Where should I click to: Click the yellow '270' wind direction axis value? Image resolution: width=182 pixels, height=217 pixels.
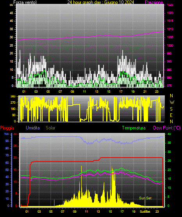coord(13,103)
